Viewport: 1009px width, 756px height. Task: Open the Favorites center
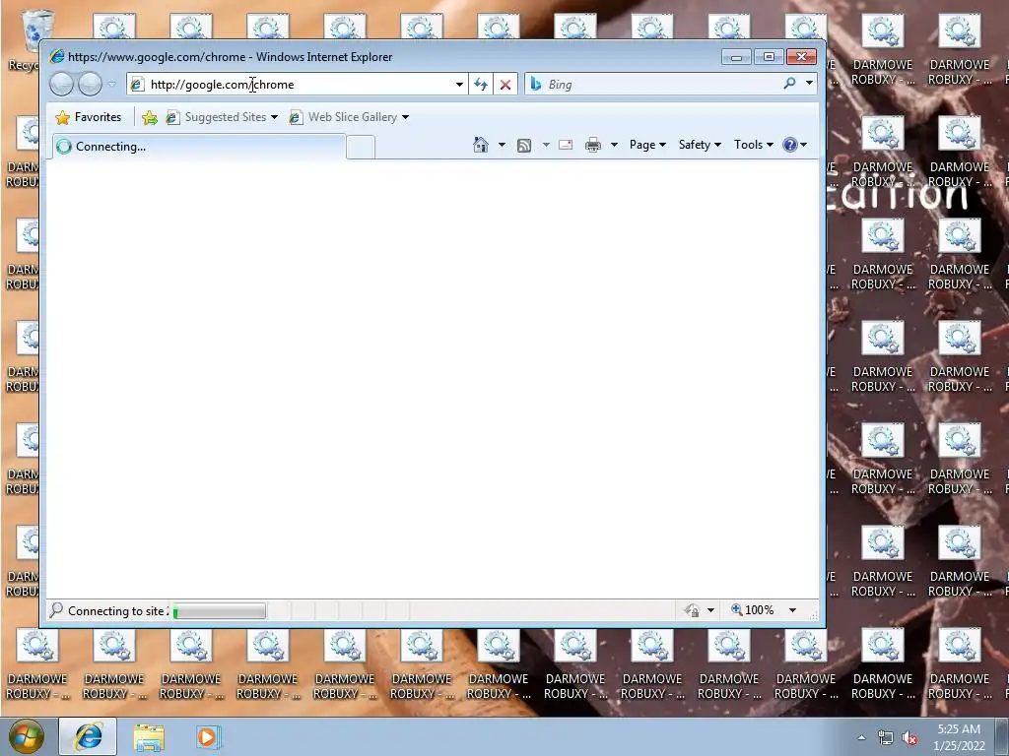[89, 117]
